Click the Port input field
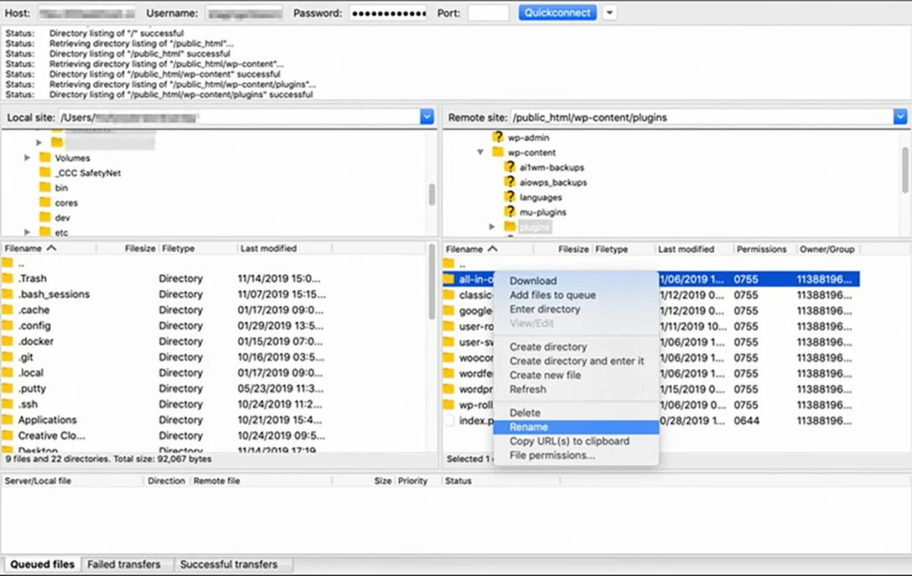This screenshot has height=576, width=912. click(488, 13)
